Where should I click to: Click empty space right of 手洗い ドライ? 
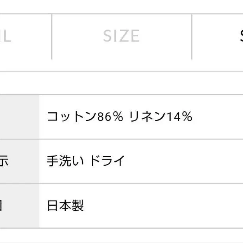184,161
